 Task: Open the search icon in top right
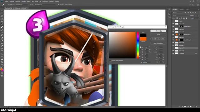tap(190, 5)
